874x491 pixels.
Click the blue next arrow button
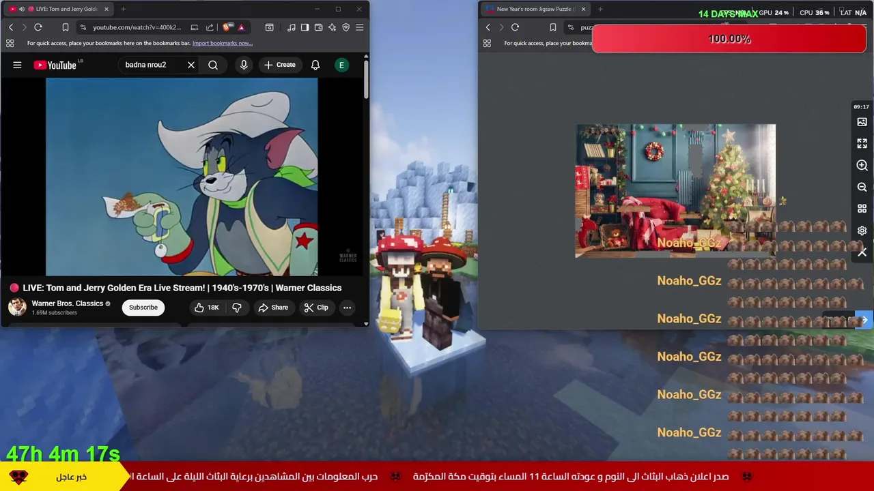[864, 319]
